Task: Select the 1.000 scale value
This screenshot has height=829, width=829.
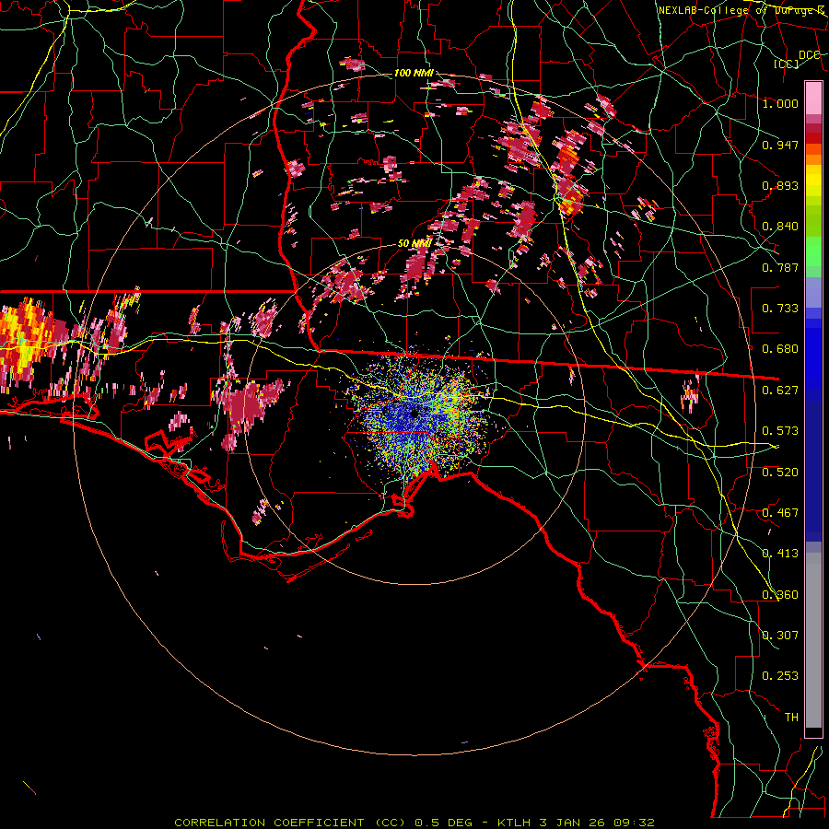Action: tap(780, 103)
